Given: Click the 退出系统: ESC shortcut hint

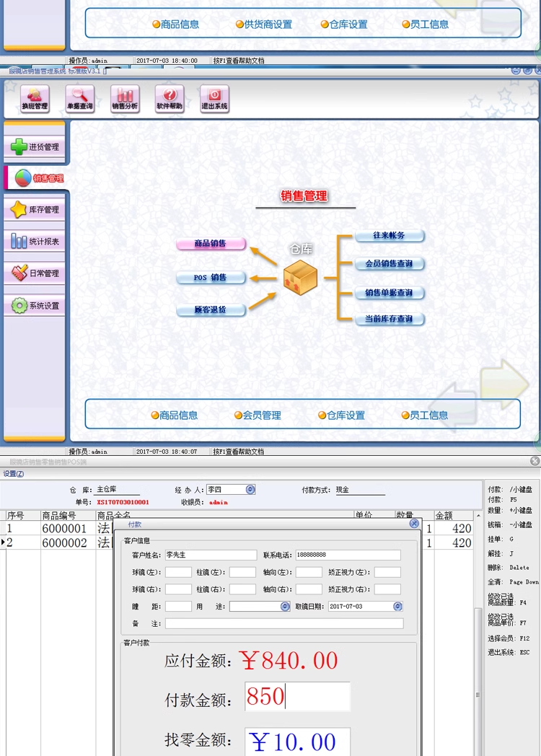Looking at the screenshot, I should (509, 652).
